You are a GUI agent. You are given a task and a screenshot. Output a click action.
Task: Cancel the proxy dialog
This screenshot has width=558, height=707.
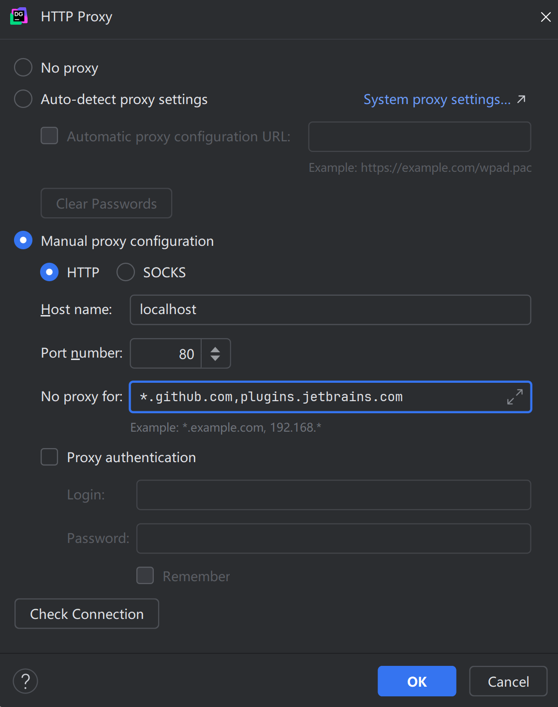click(508, 681)
